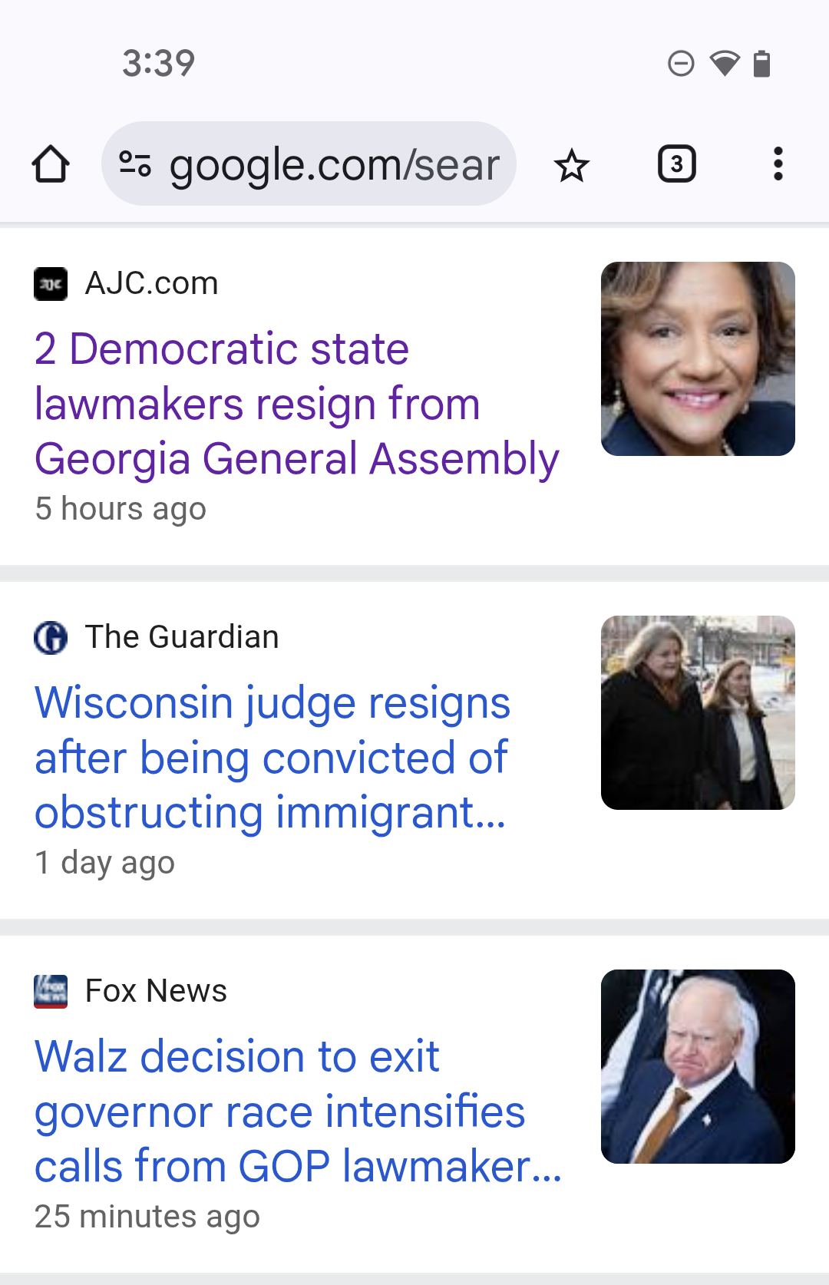
Task: Tap the Chrome home icon
Action: [51, 164]
